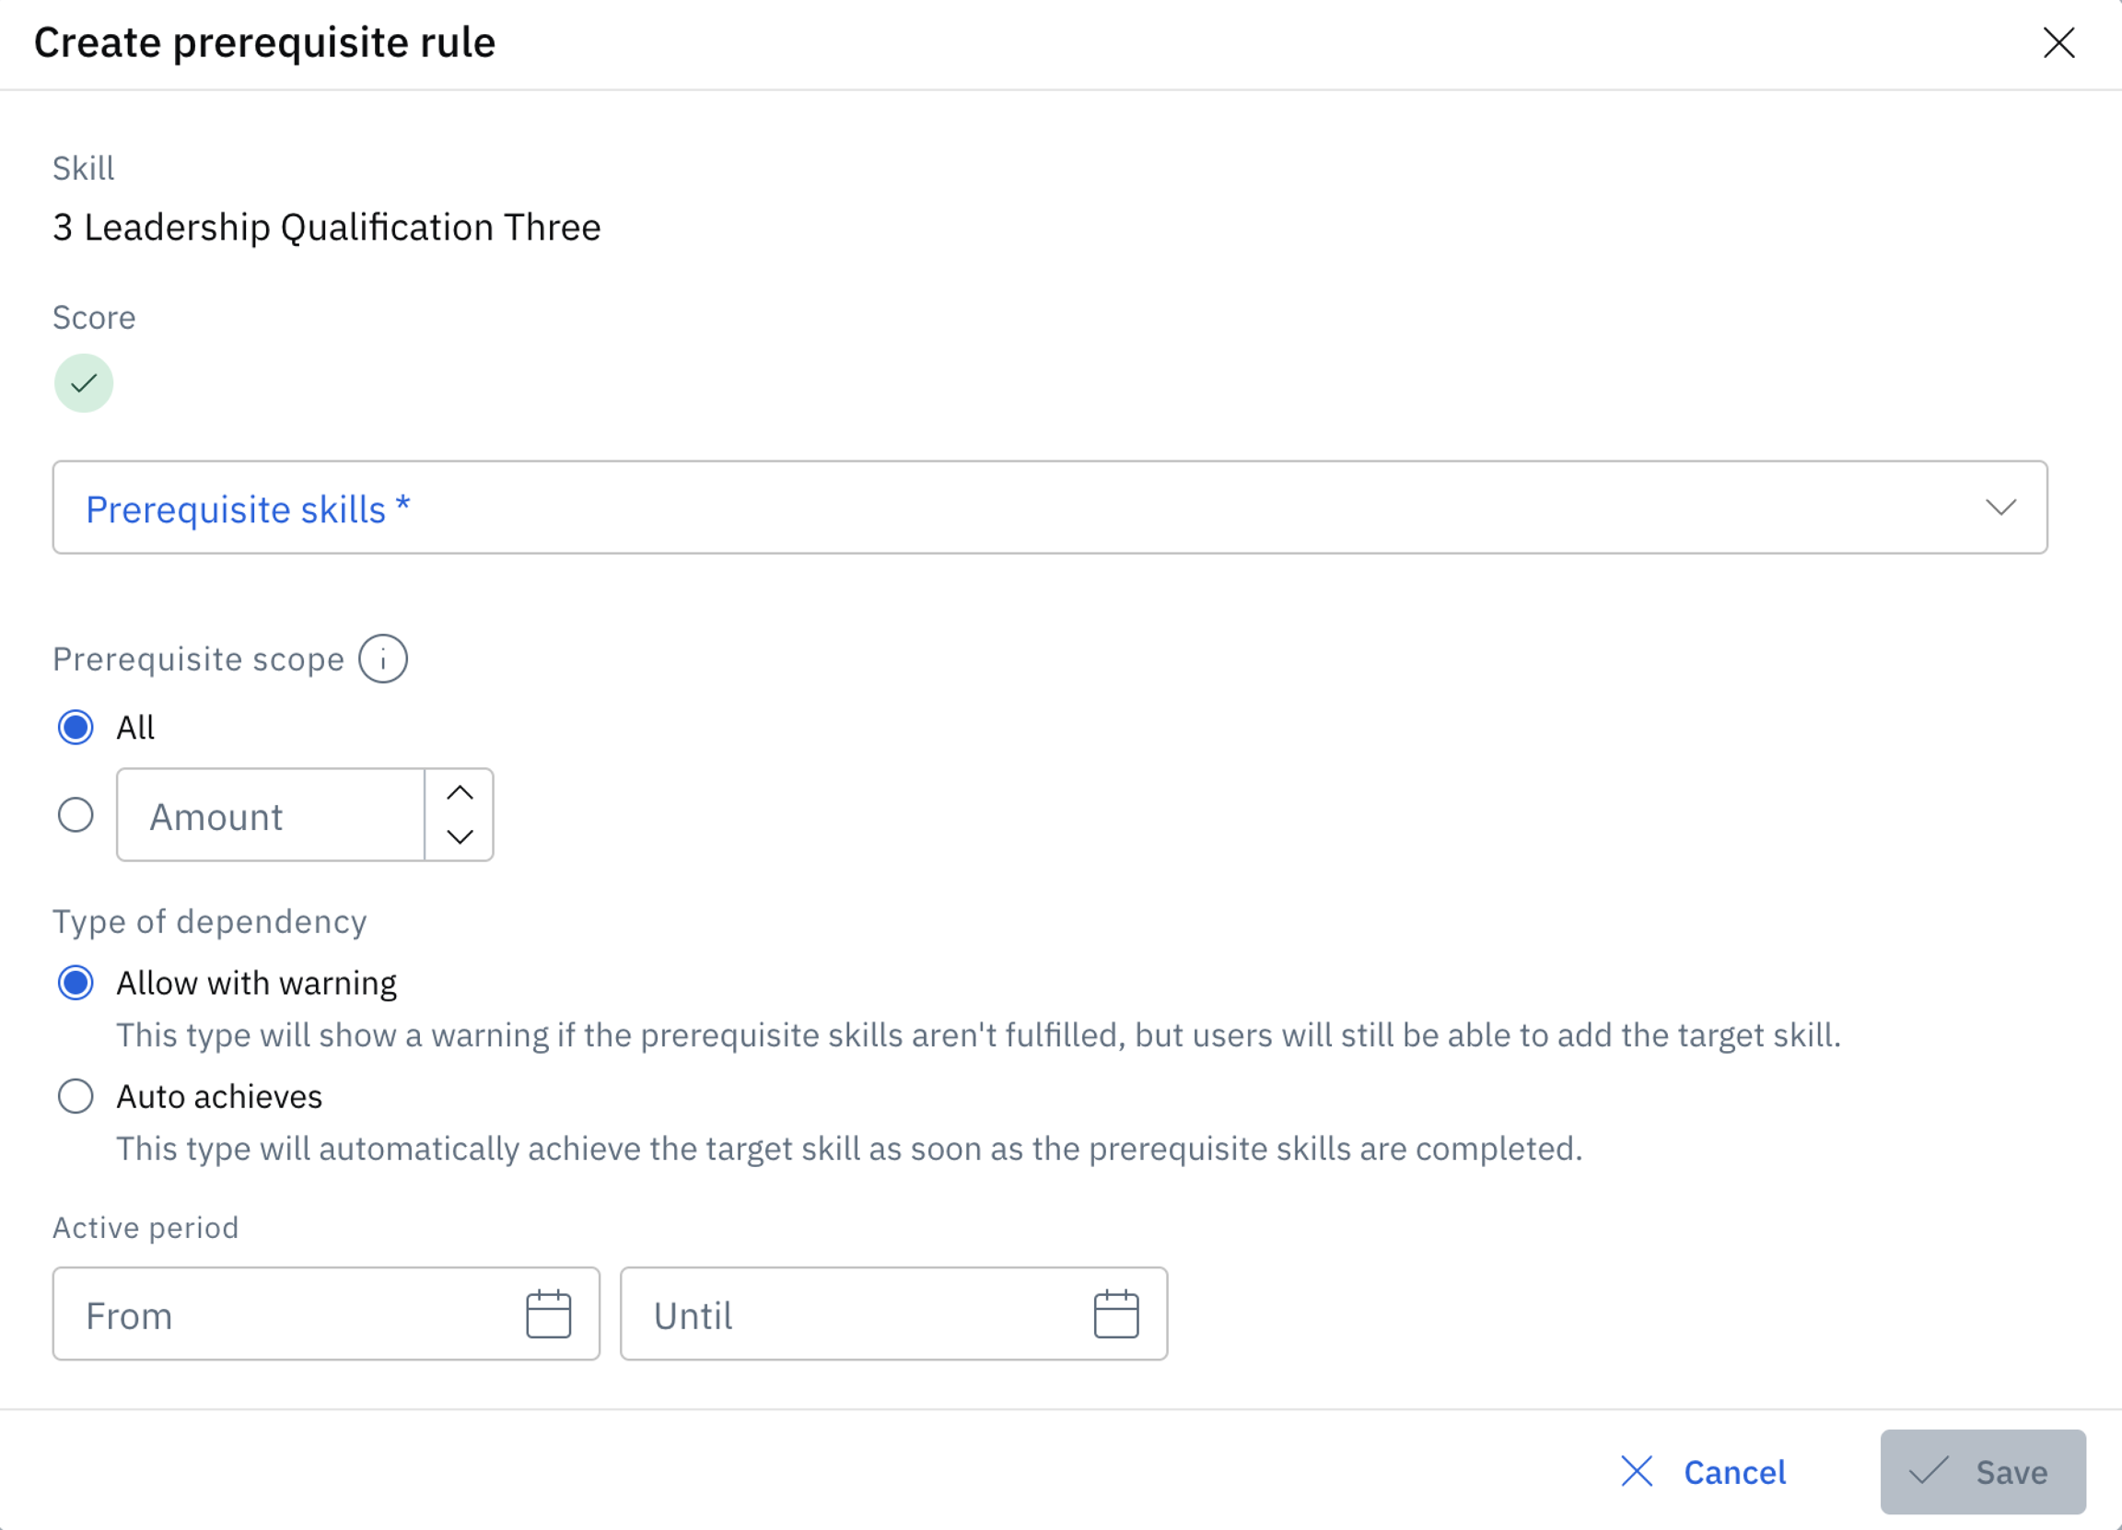Select the All scope radio button
This screenshot has height=1530, width=2122.
76,727
